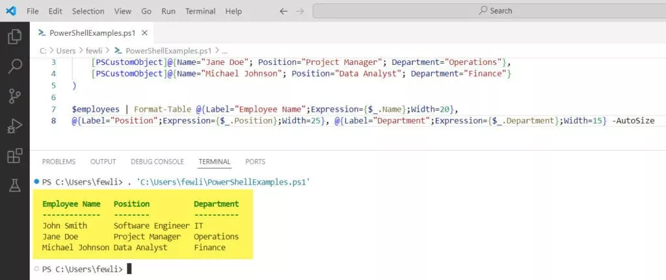
Task: Open Run and Debug view
Action: coord(15,126)
